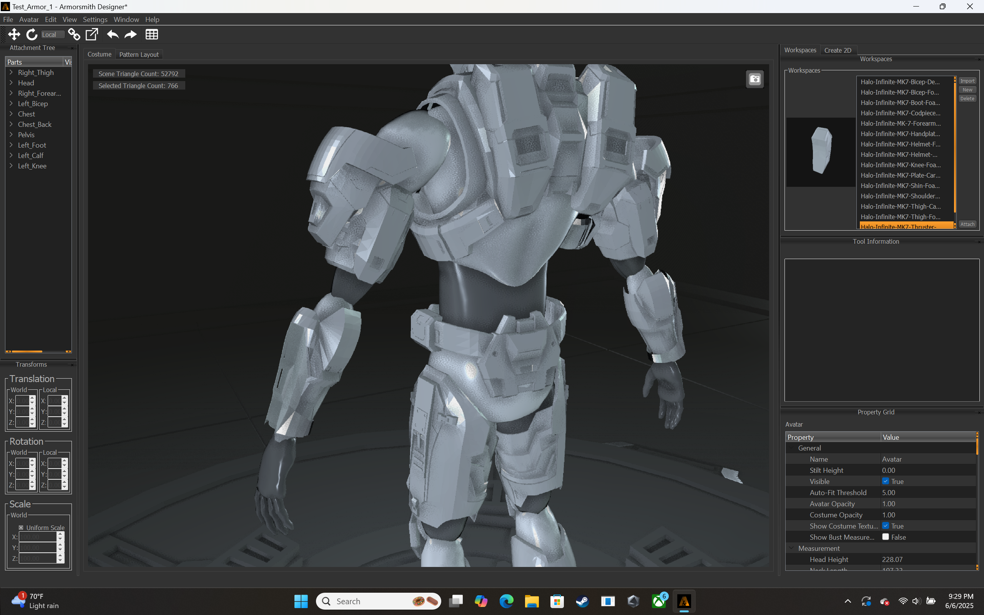Screen dimensions: 984x615
Task: Enable Show Bust Measurements checkbox
Action: tap(885, 537)
